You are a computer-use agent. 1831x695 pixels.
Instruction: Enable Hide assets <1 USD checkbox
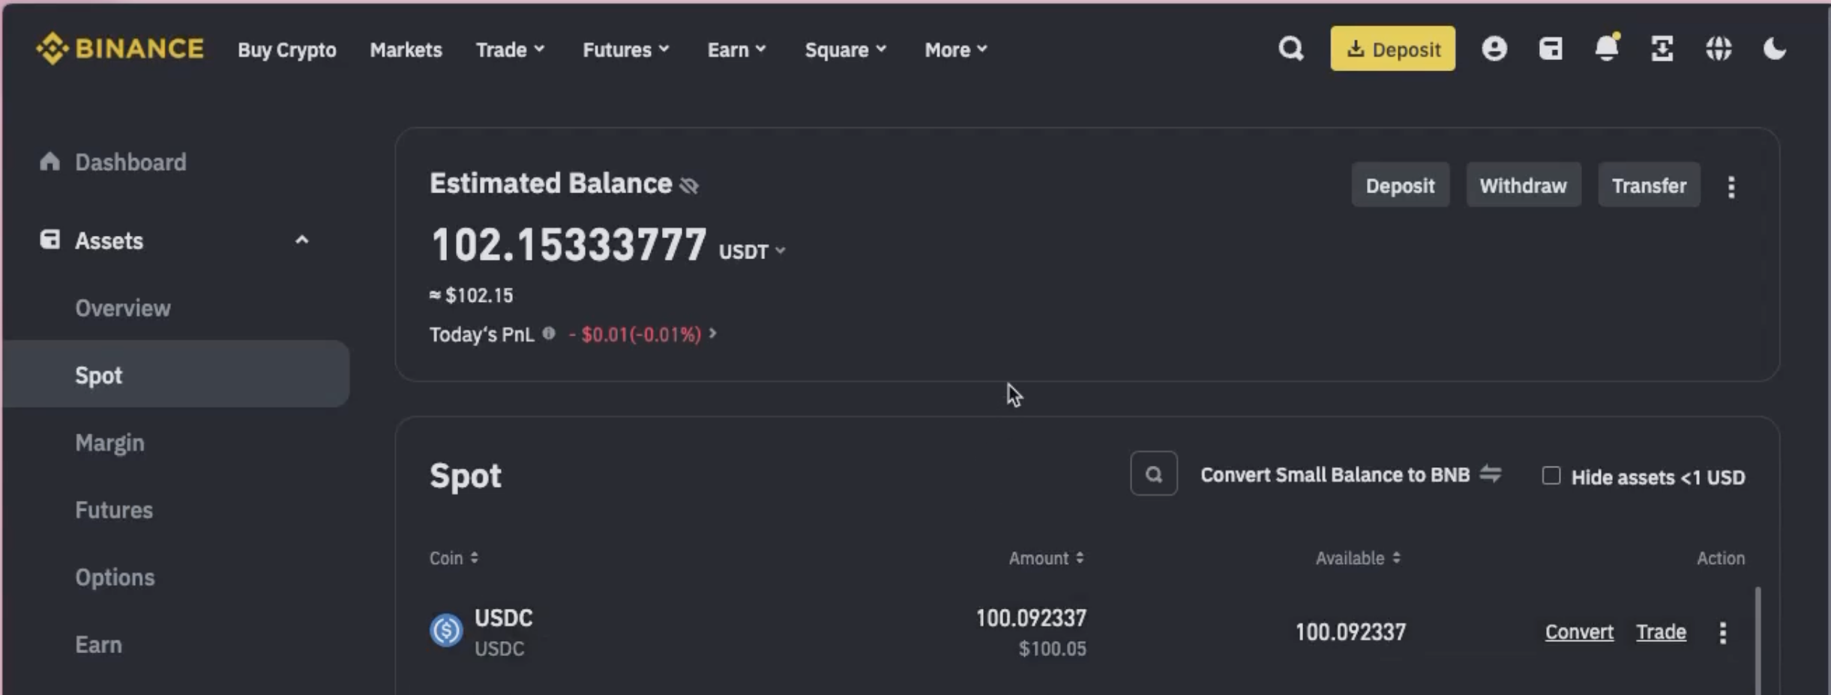click(x=1551, y=476)
